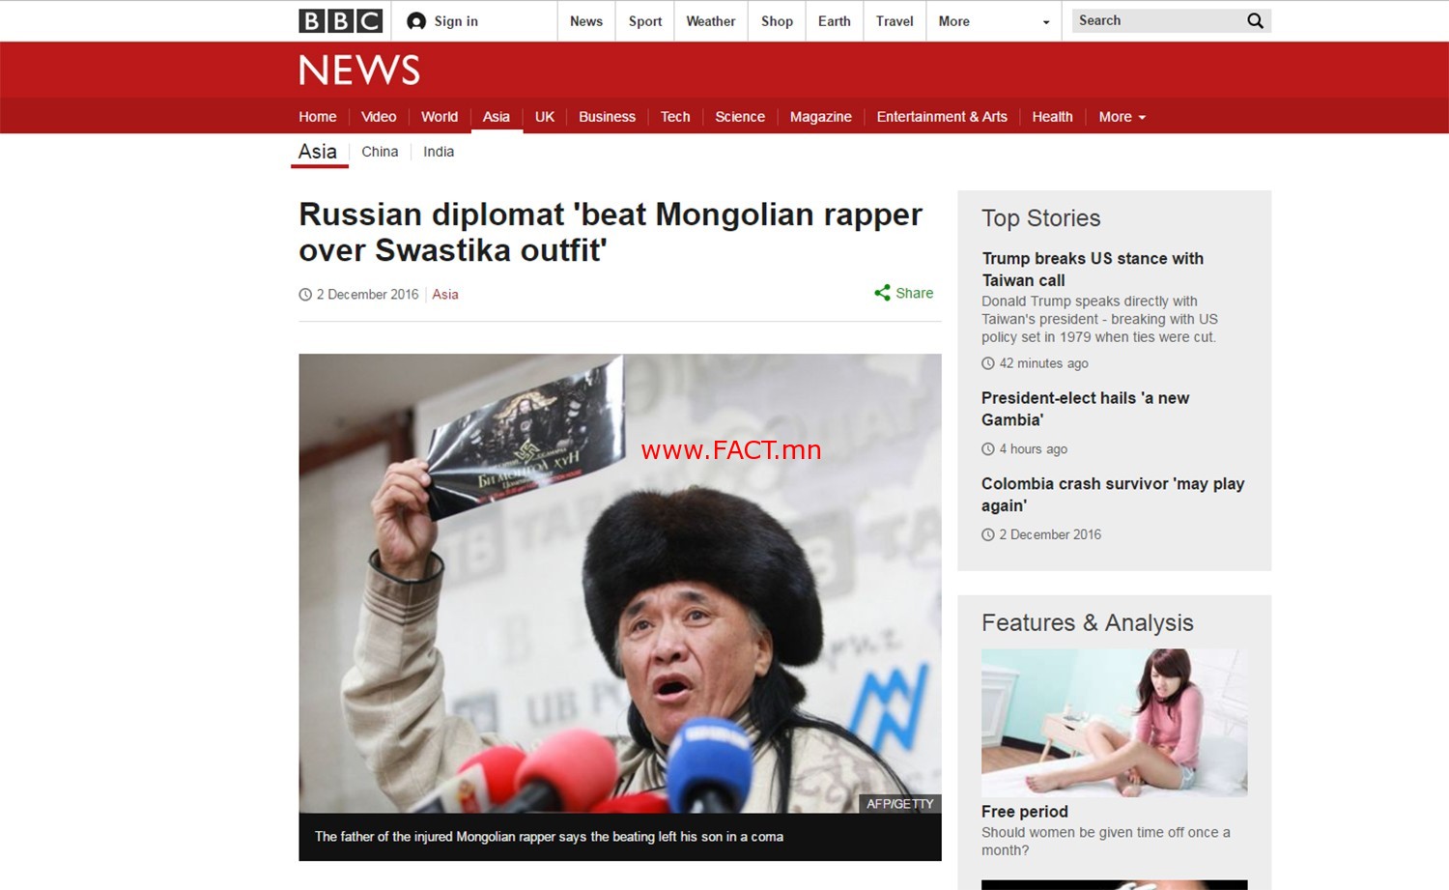Click the Sign in profile icon
Screen dimensions: 1449x890
point(416,21)
